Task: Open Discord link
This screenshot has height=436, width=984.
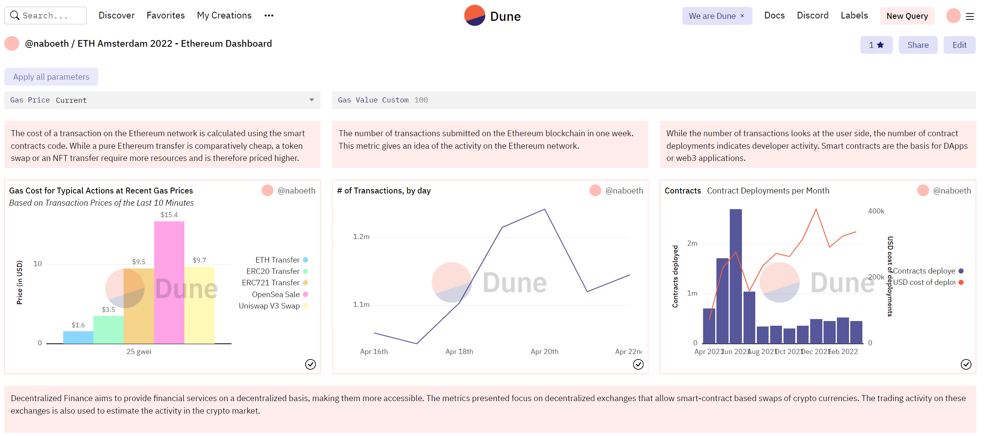Action: click(813, 15)
